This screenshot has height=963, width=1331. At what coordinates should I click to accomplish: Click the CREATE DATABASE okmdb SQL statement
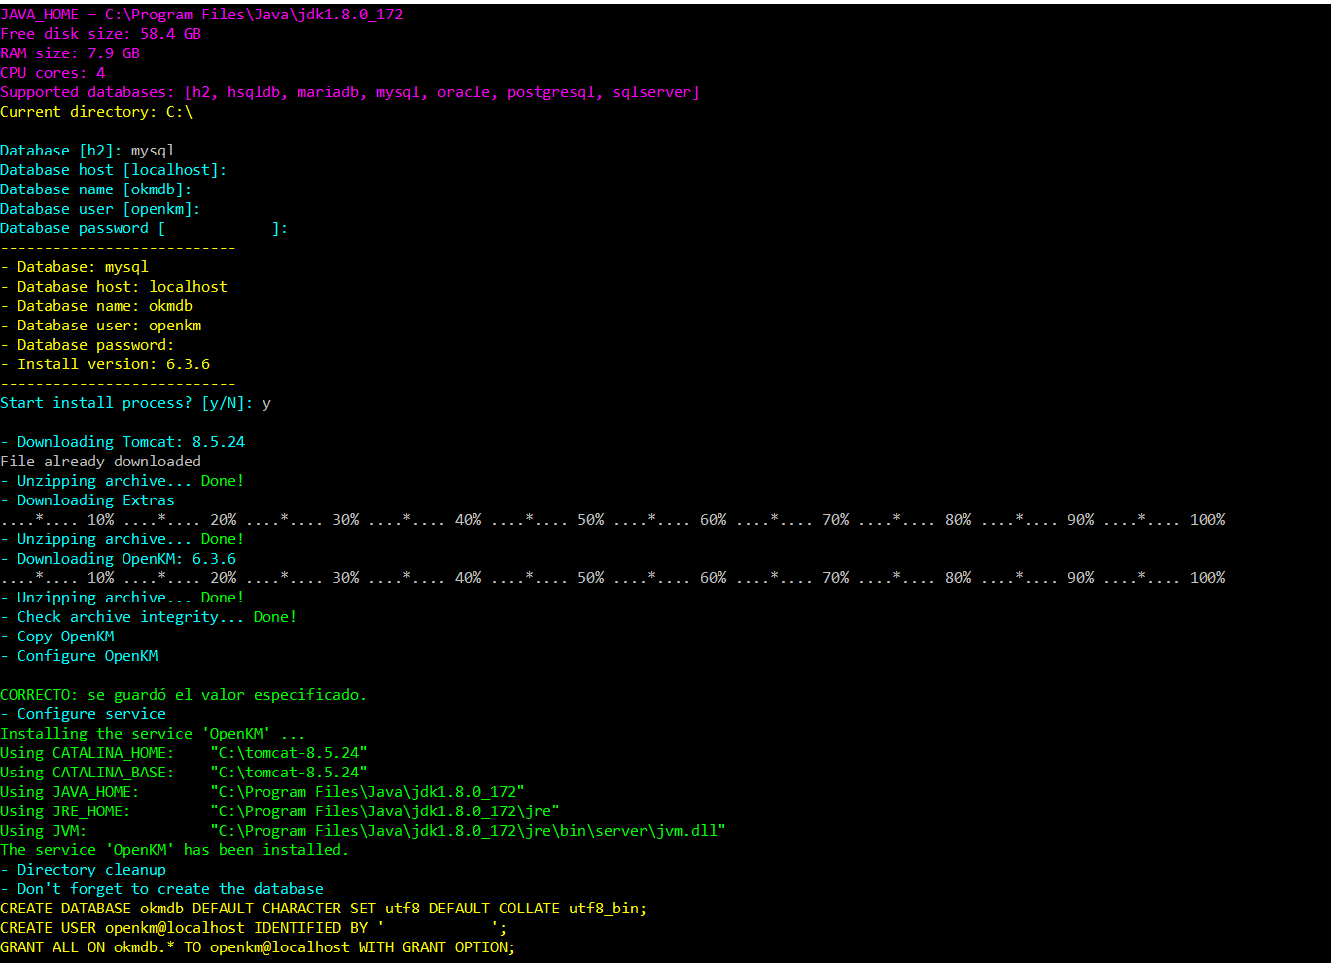(x=323, y=909)
